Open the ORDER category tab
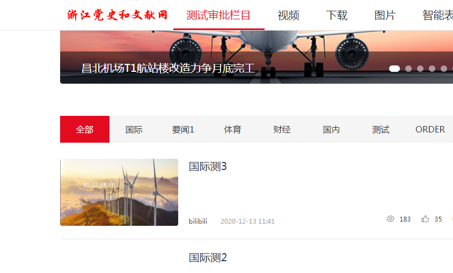This screenshot has height=273, width=453. click(430, 129)
